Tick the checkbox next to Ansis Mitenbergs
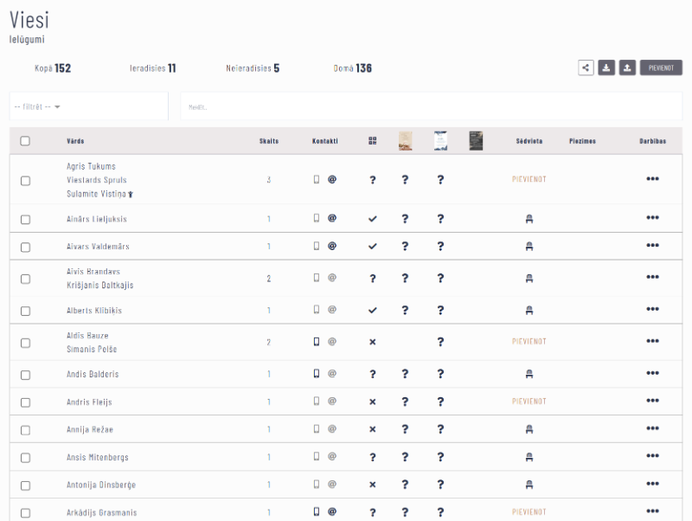 [x=25, y=457]
